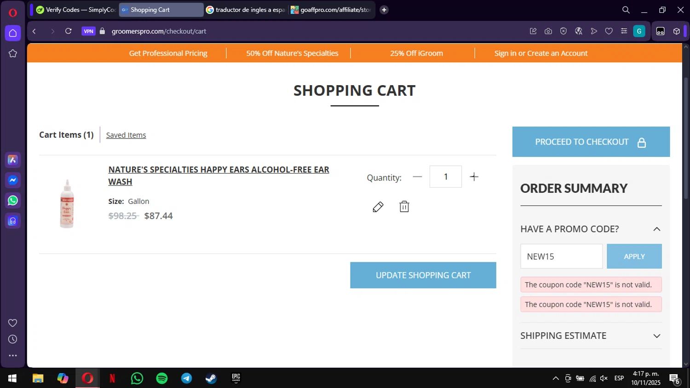This screenshot has width=690, height=388.
Task: Click the quantity input field
Action: point(446,177)
